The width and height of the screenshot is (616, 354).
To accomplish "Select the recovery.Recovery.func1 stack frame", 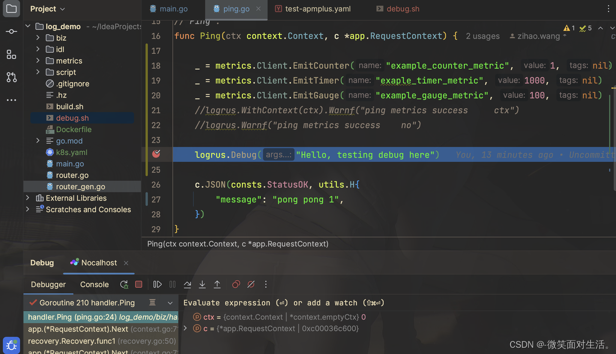I will point(101,341).
